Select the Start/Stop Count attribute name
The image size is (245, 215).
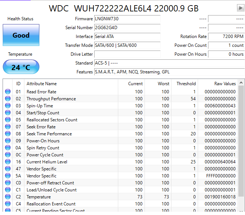[x=43, y=113]
